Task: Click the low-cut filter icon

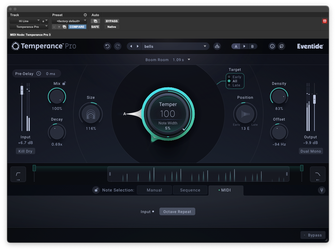Action: (x=18, y=174)
